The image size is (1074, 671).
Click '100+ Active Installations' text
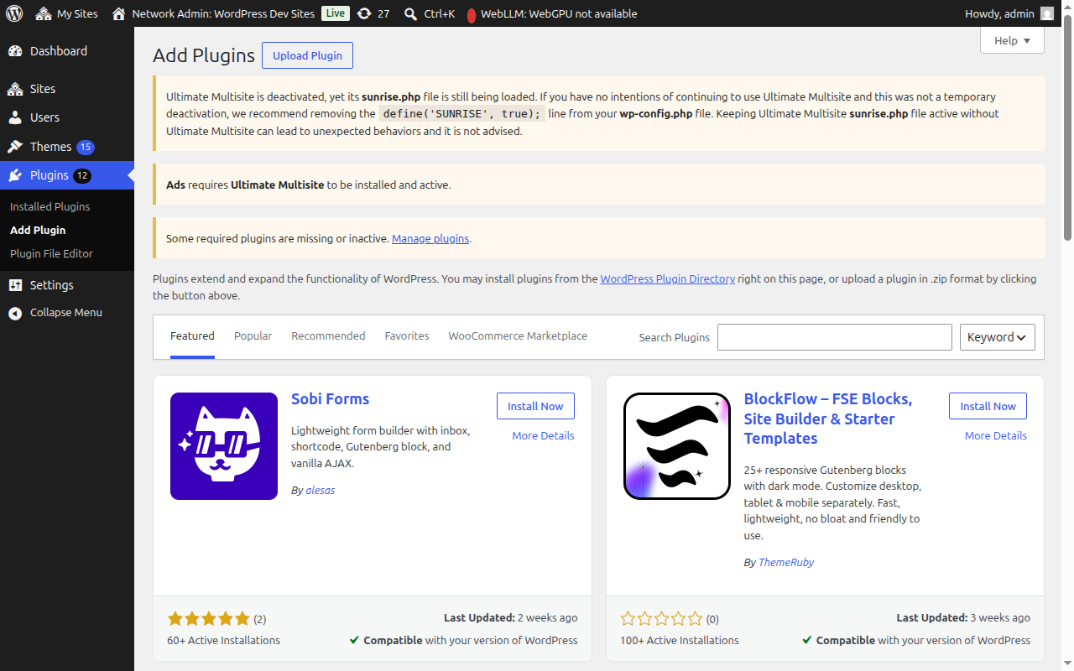tap(680, 640)
